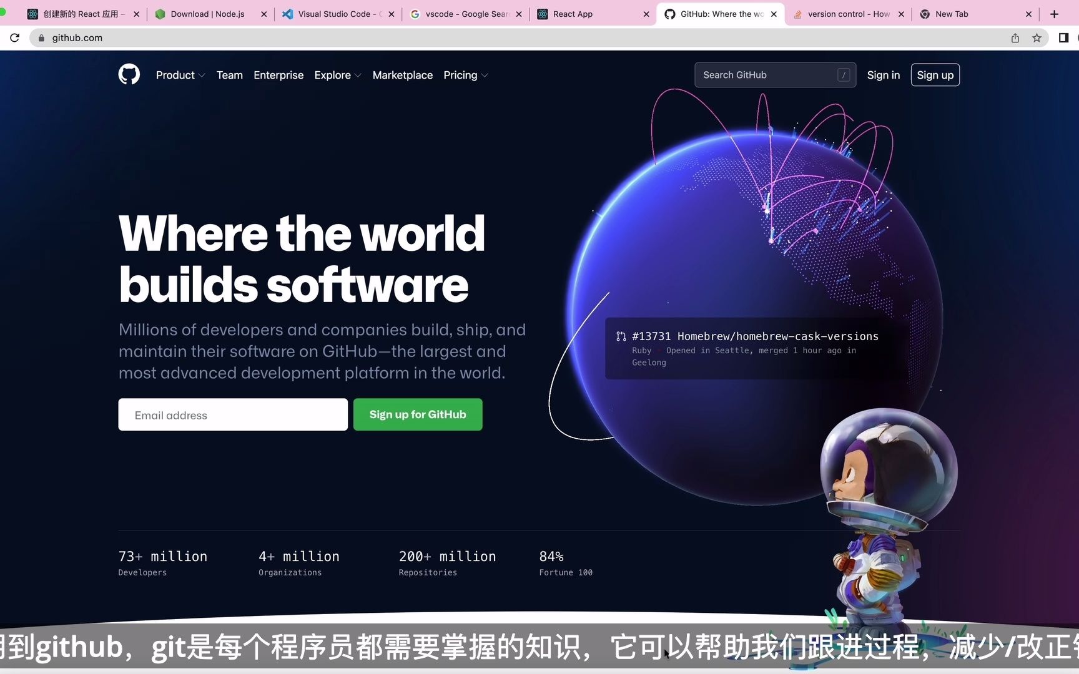Reload the page with the refresh icon
Image resolution: width=1079 pixels, height=674 pixels.
tap(14, 37)
